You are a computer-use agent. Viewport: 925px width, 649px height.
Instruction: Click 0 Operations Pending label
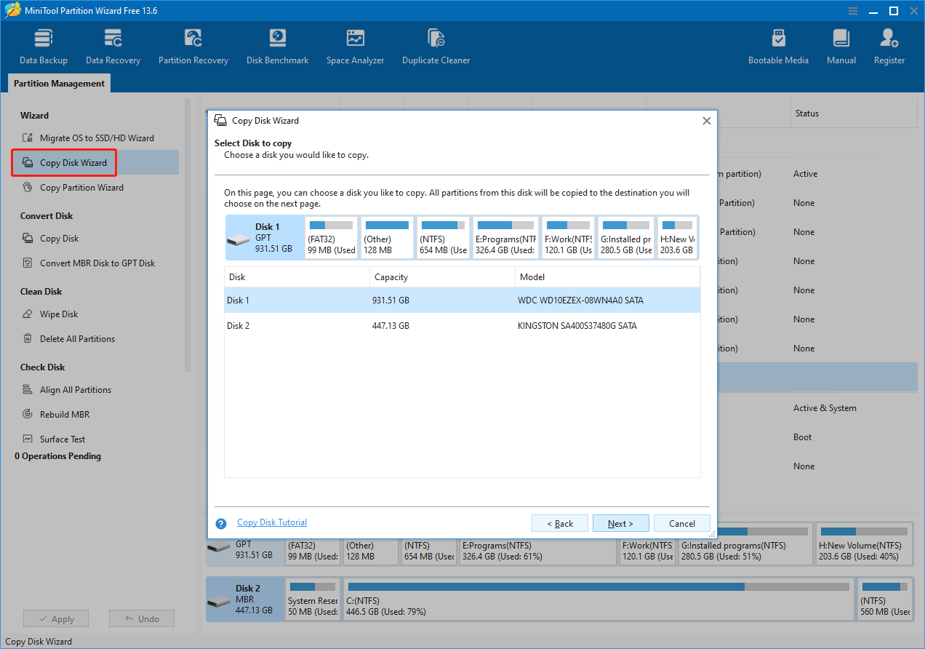tap(57, 456)
